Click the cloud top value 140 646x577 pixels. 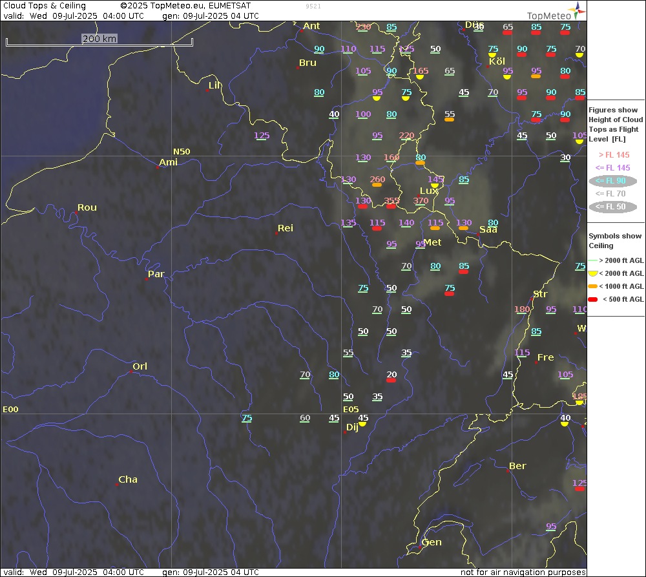(x=406, y=222)
